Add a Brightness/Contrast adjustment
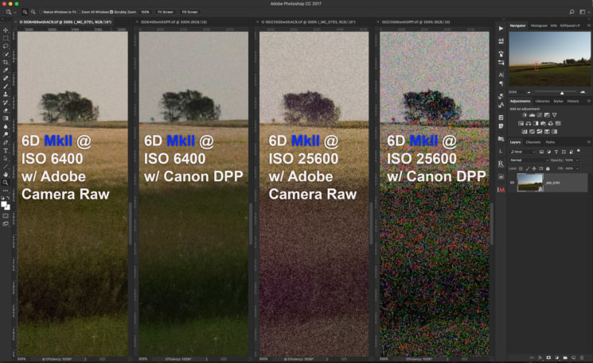The height and width of the screenshot is (363, 593). point(525,115)
